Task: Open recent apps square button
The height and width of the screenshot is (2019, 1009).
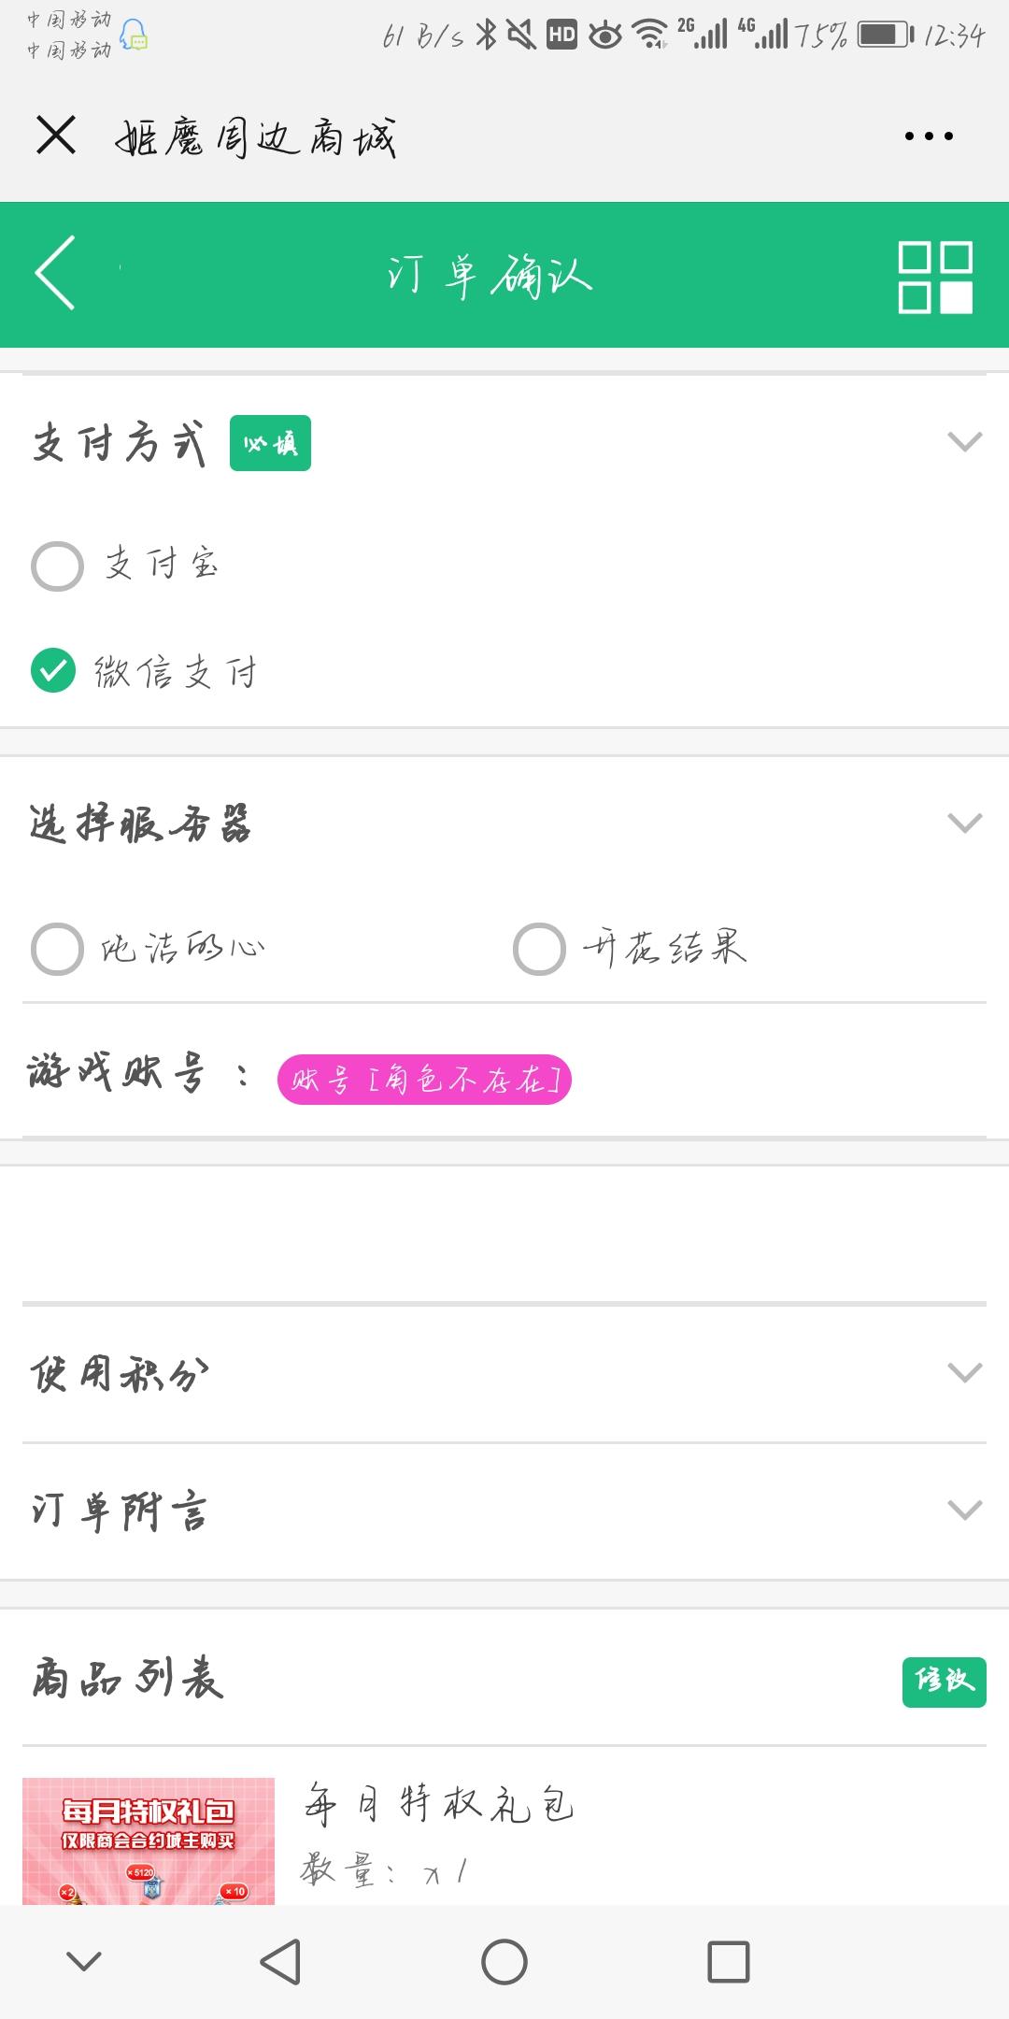Action: coord(729,1961)
